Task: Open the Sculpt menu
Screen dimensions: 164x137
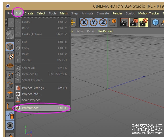Action: [130, 13]
